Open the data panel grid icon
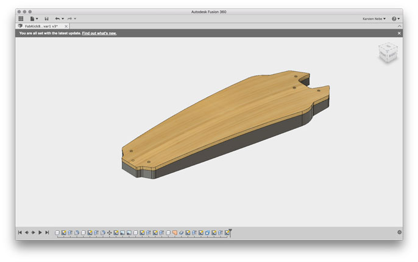 21,19
